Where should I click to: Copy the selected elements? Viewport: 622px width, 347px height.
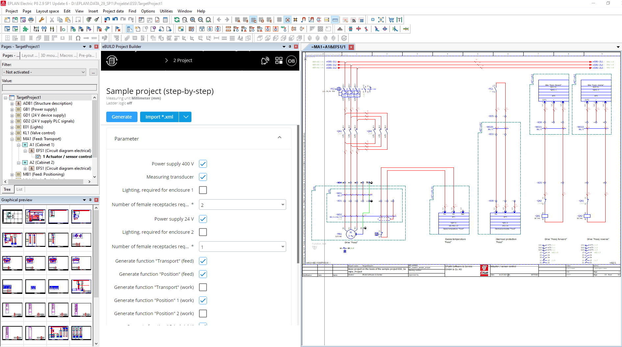[60, 20]
